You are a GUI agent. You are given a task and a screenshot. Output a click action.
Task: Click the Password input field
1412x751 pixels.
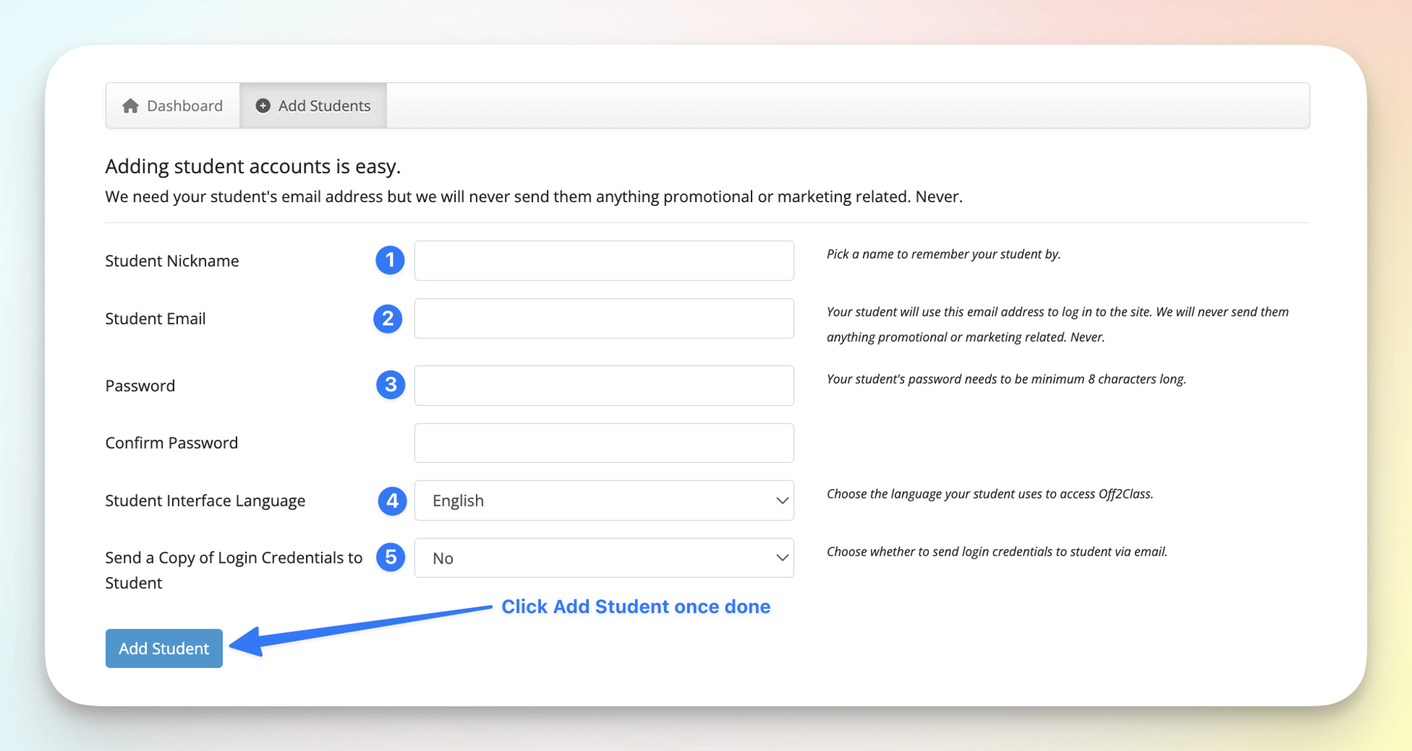coord(603,384)
